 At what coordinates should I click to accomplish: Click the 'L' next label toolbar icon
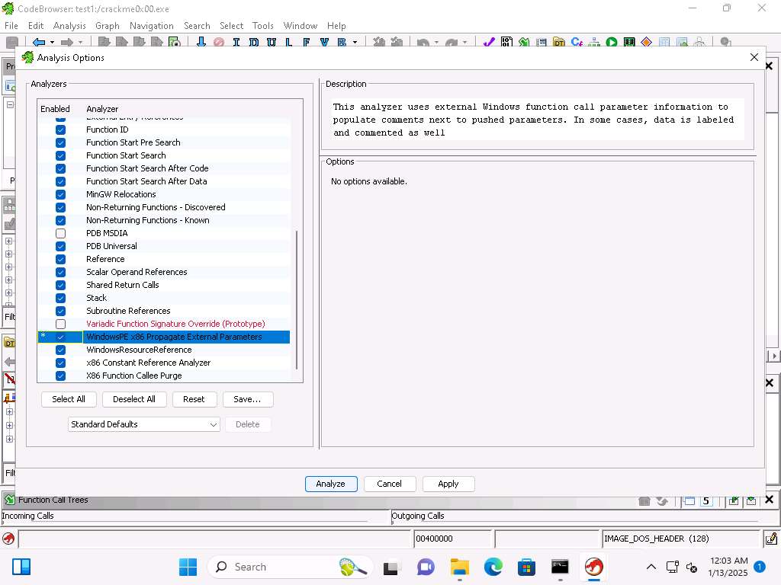[x=289, y=43]
